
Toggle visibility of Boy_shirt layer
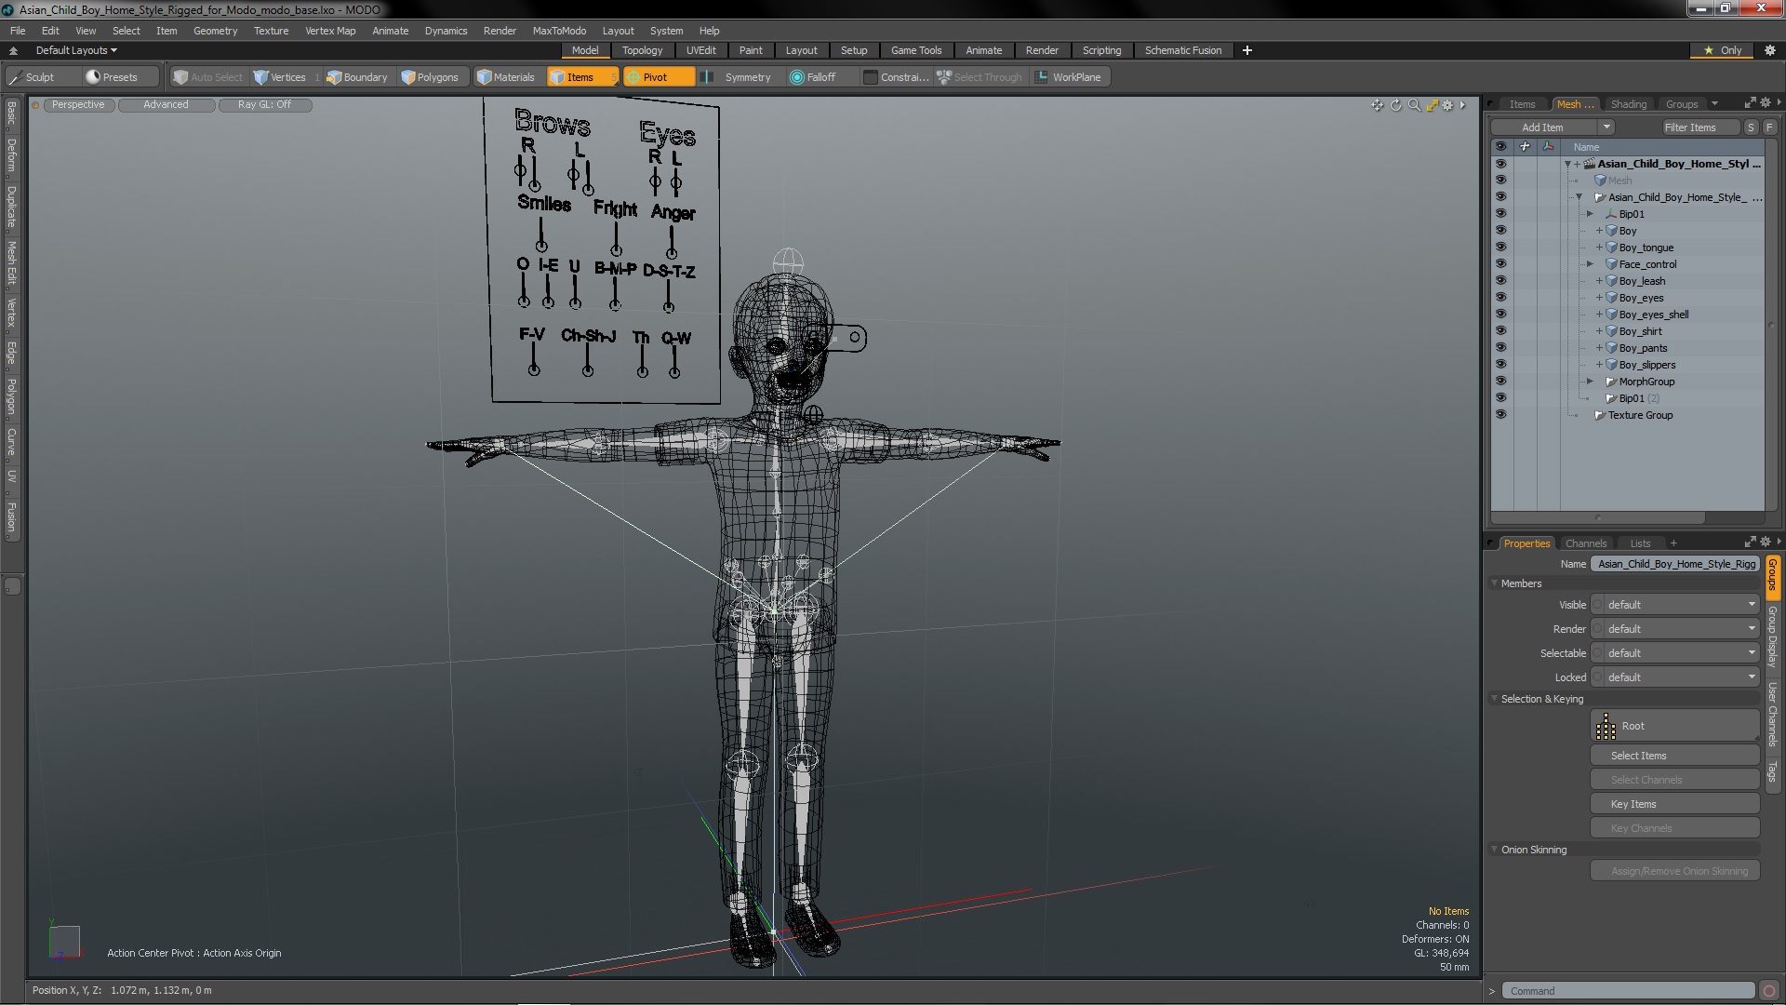[x=1500, y=330]
